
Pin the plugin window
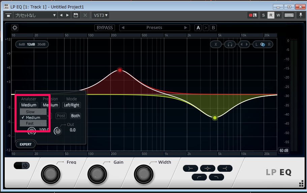click(x=301, y=15)
